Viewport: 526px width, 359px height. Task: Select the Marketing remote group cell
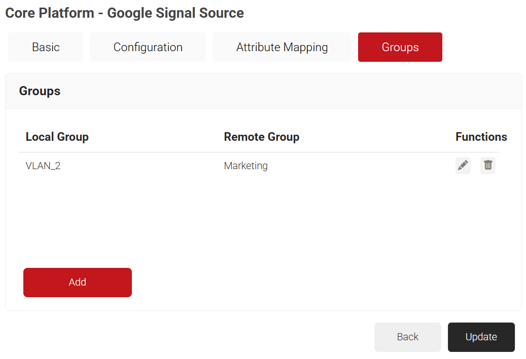(x=246, y=166)
